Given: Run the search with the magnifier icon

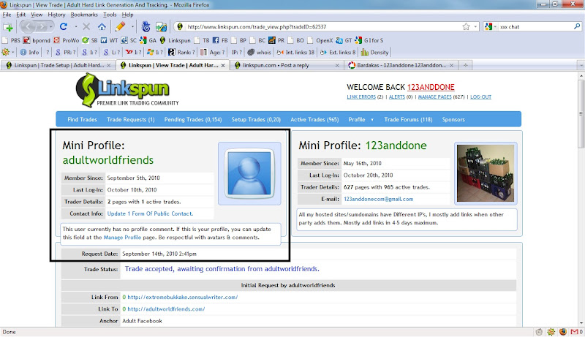Looking at the screenshot, I should pyautogui.click(x=577, y=26).
